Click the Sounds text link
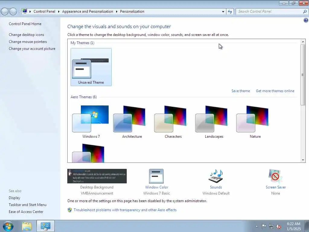 pyautogui.click(x=216, y=187)
